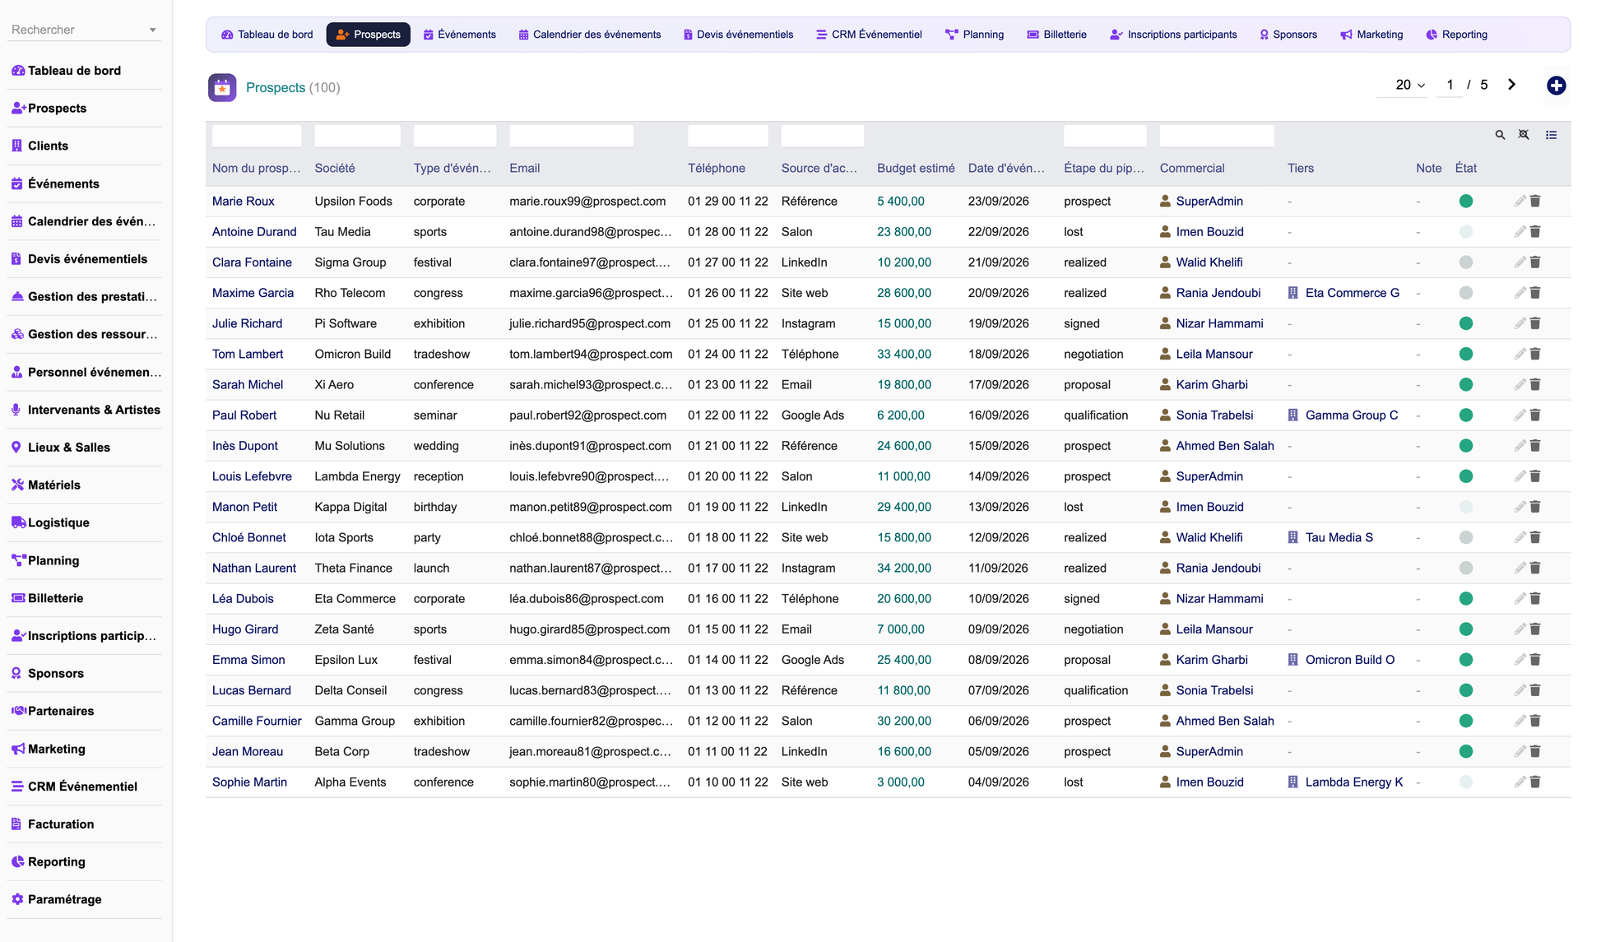Edit Tom Lambert row pencil icon
The height and width of the screenshot is (942, 1601).
[x=1520, y=355]
